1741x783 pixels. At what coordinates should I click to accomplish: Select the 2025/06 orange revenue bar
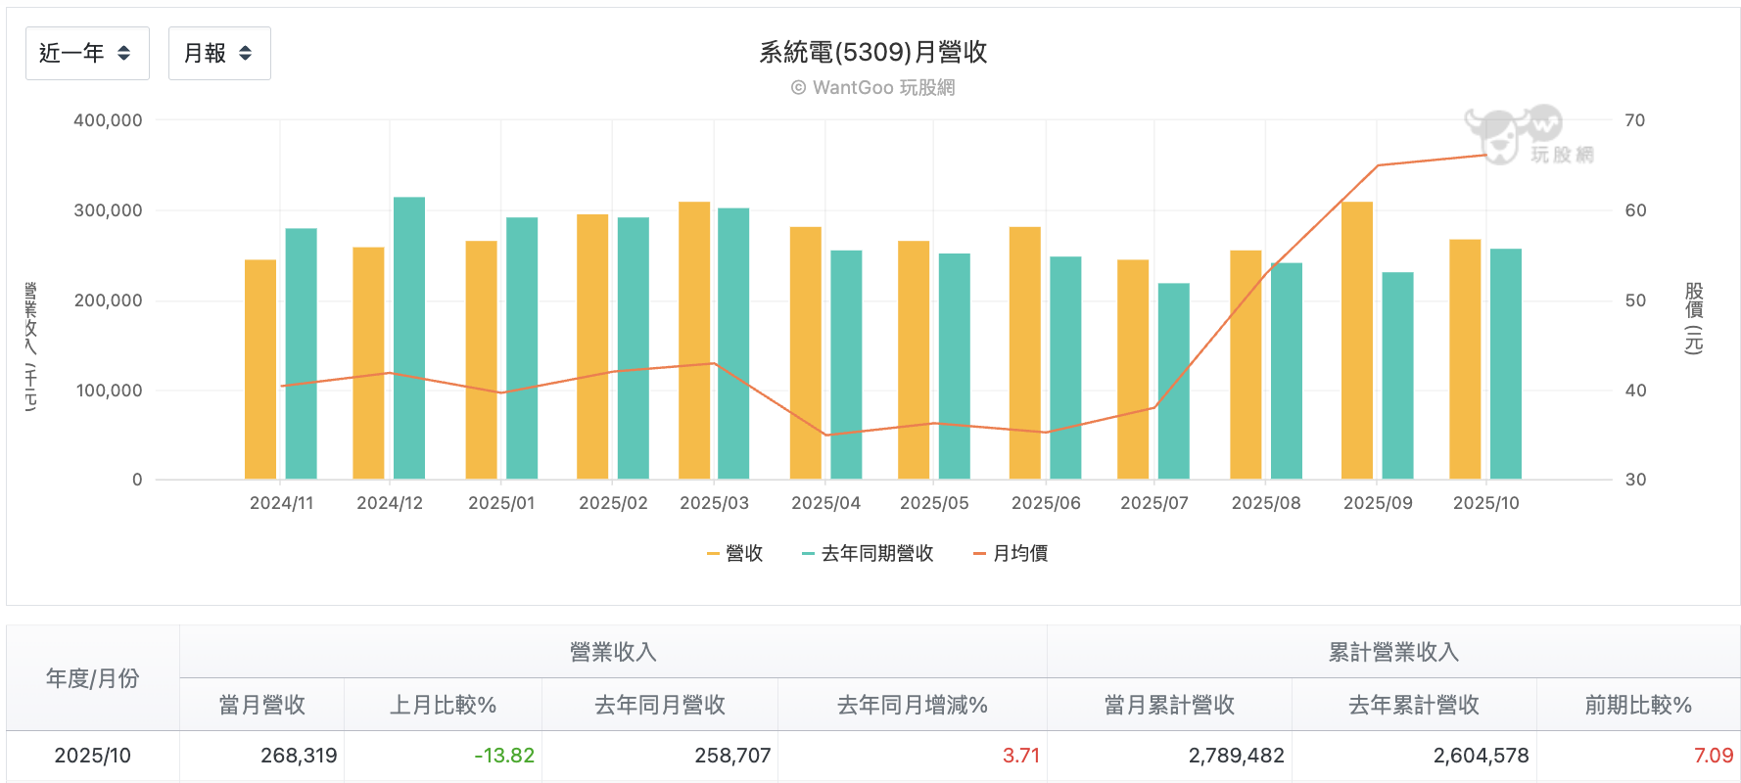pyautogui.click(x=1025, y=353)
